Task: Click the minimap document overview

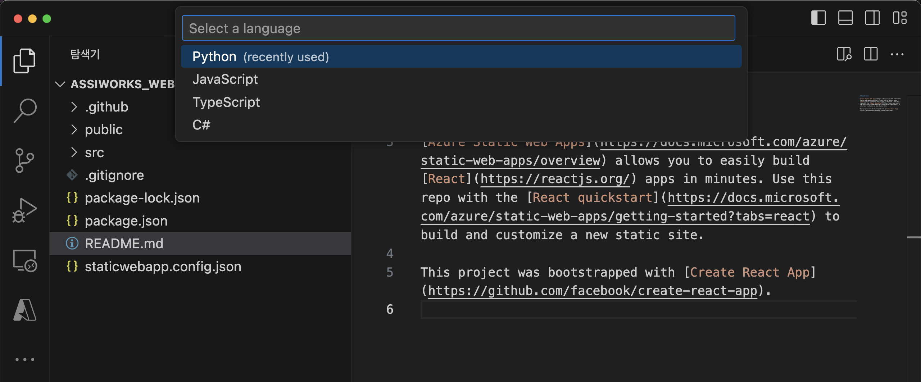Action: (879, 104)
